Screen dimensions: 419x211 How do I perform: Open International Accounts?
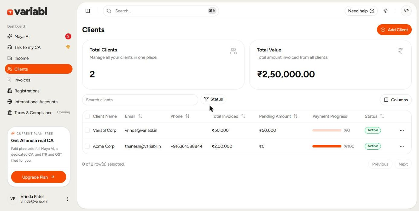click(39, 102)
